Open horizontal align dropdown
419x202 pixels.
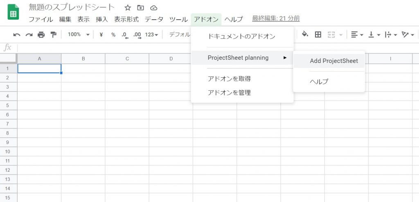[x=357, y=35]
